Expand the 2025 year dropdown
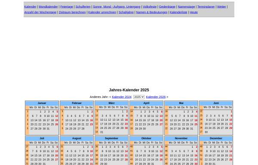The height and width of the screenshot is (165, 258). pos(139,97)
